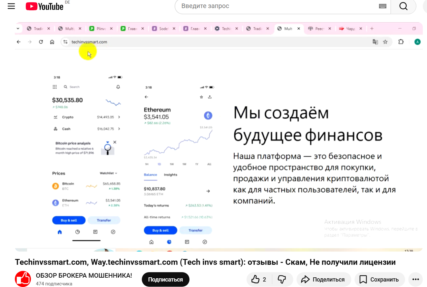The image size is (427, 287).
Task: Open more actions three-dot menu
Action: (x=415, y=279)
